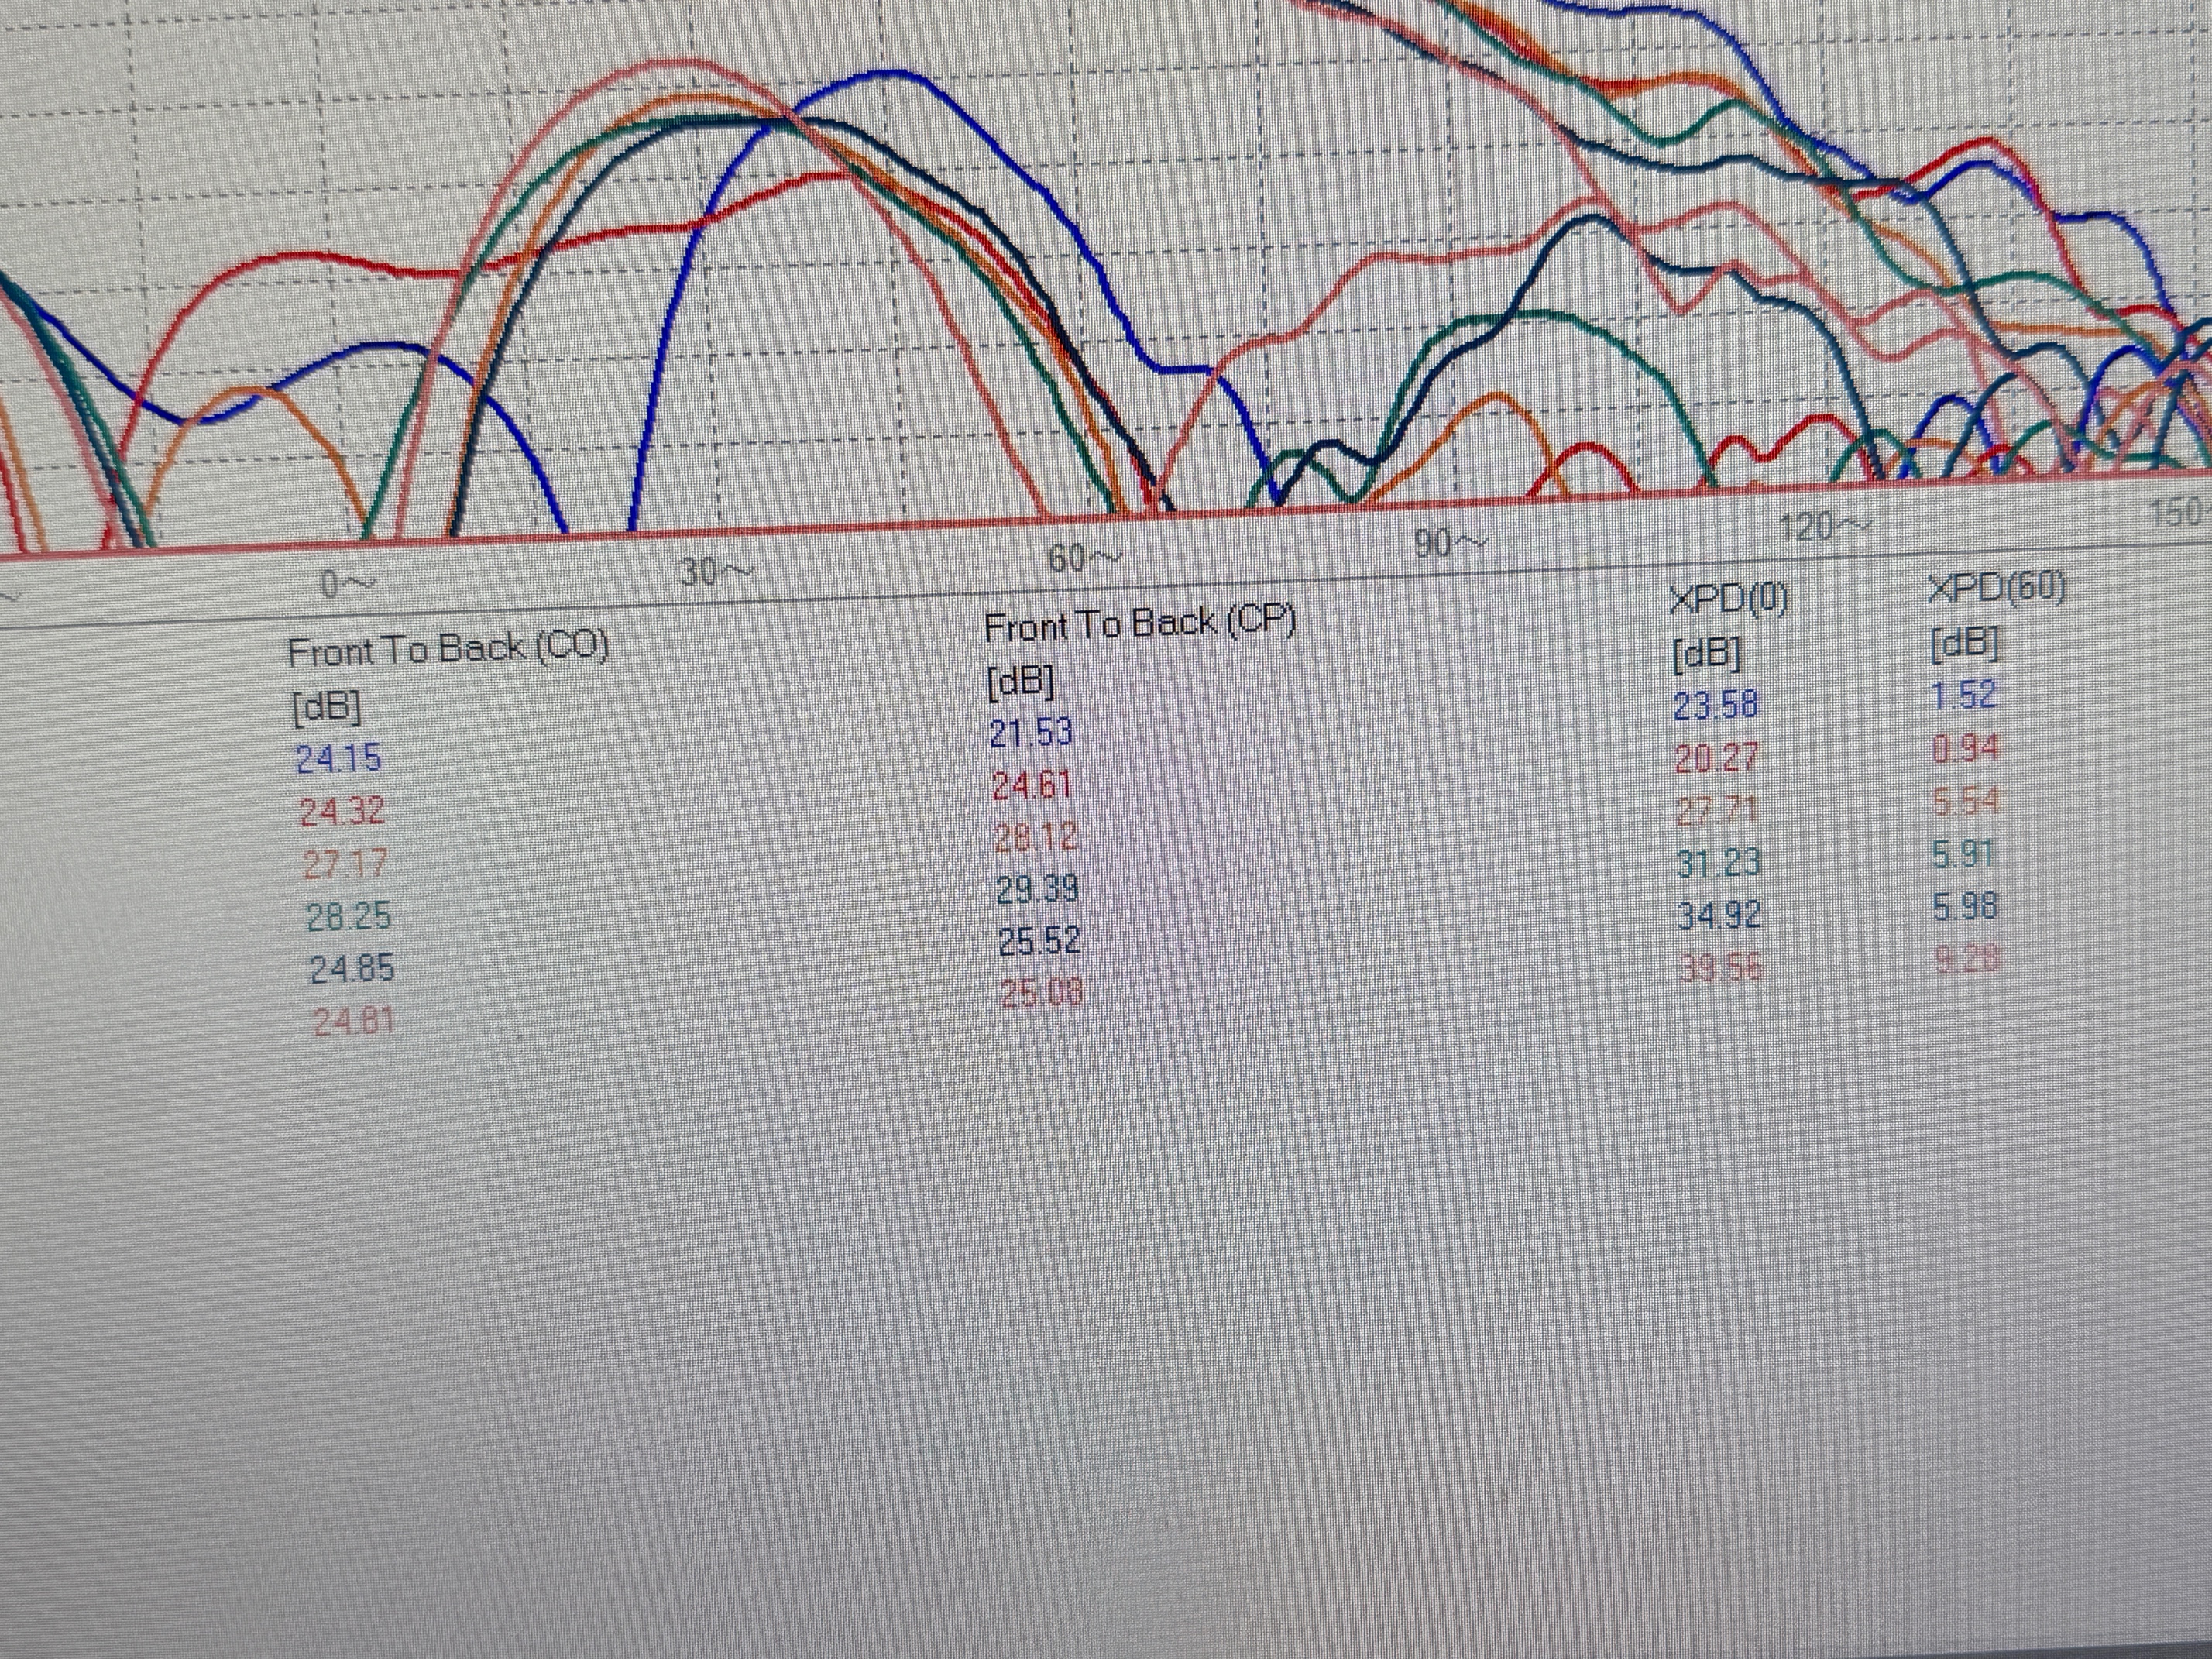Select the XPD(0) column header
The width and height of the screenshot is (2212, 1659).
[x=1729, y=599]
